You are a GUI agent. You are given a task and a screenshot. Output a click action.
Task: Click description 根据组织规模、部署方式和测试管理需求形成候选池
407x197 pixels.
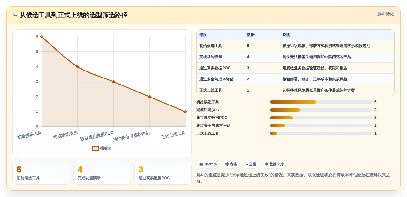pos(326,46)
